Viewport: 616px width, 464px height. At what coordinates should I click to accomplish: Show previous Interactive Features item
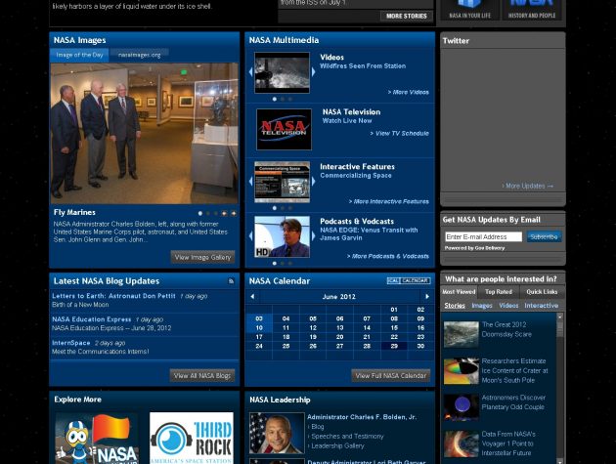[x=250, y=182]
